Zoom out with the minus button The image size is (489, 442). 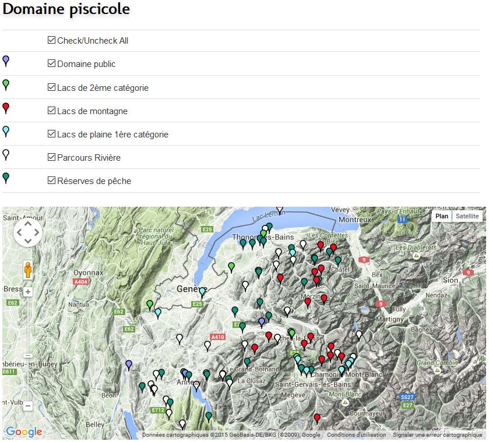click(28, 405)
